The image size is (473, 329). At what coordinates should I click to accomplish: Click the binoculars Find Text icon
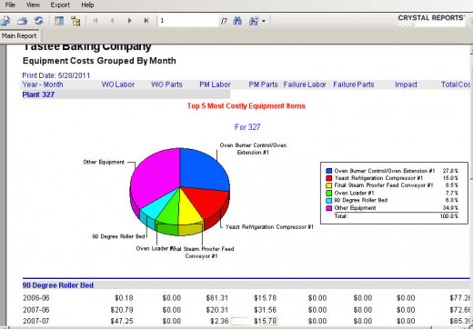(x=237, y=21)
